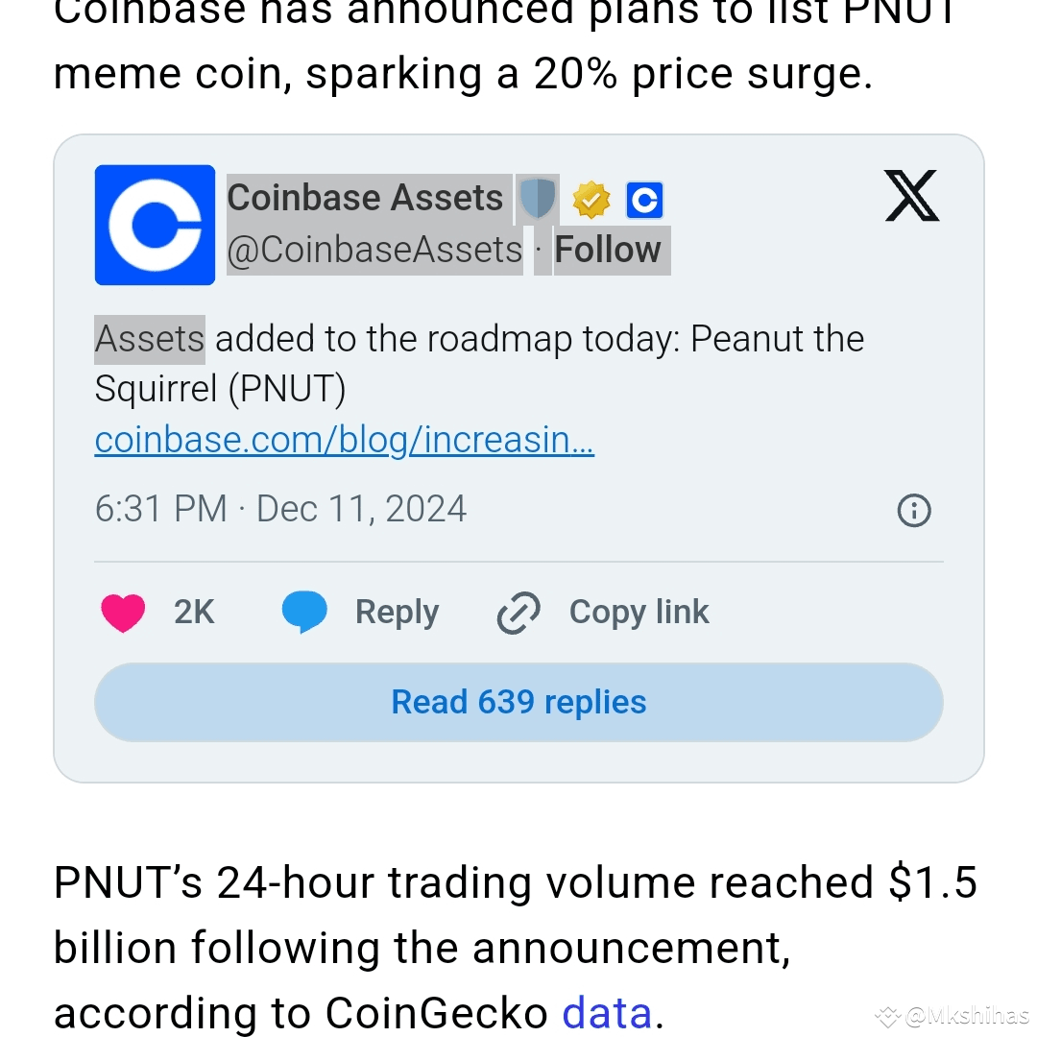Click the shield badge next to Coinbase Assets
This screenshot has width=1037, height=1037.
coord(536,199)
